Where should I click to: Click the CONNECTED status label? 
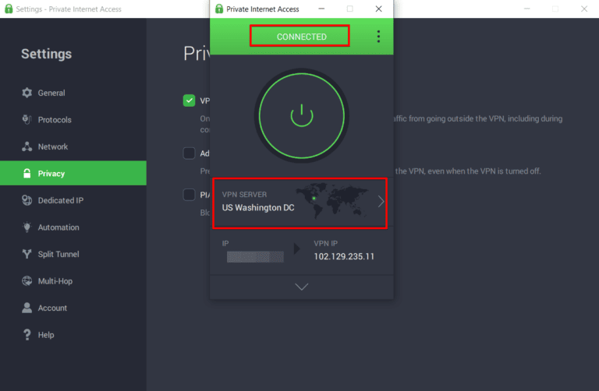[x=301, y=37]
